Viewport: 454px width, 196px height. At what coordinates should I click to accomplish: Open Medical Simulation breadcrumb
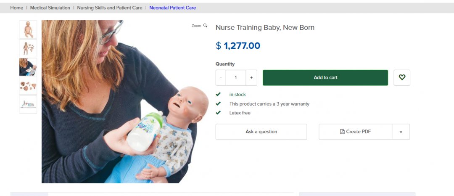[x=50, y=8]
